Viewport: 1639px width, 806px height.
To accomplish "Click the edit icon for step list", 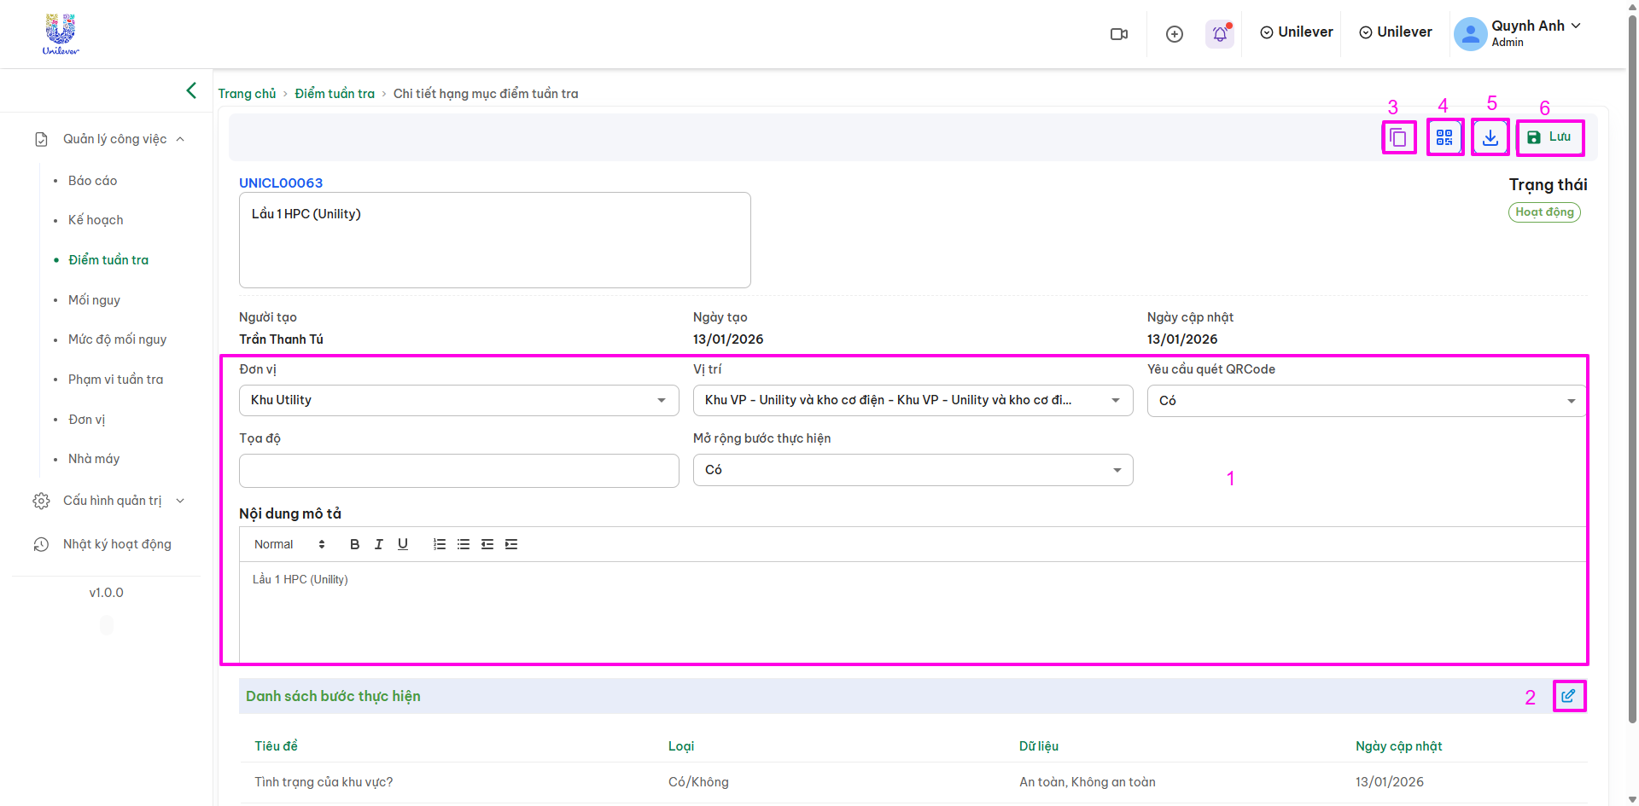I will [1568, 696].
